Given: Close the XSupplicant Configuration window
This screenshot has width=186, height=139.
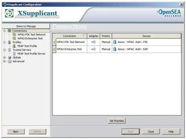Looking at the screenshot, I should point(181,5).
